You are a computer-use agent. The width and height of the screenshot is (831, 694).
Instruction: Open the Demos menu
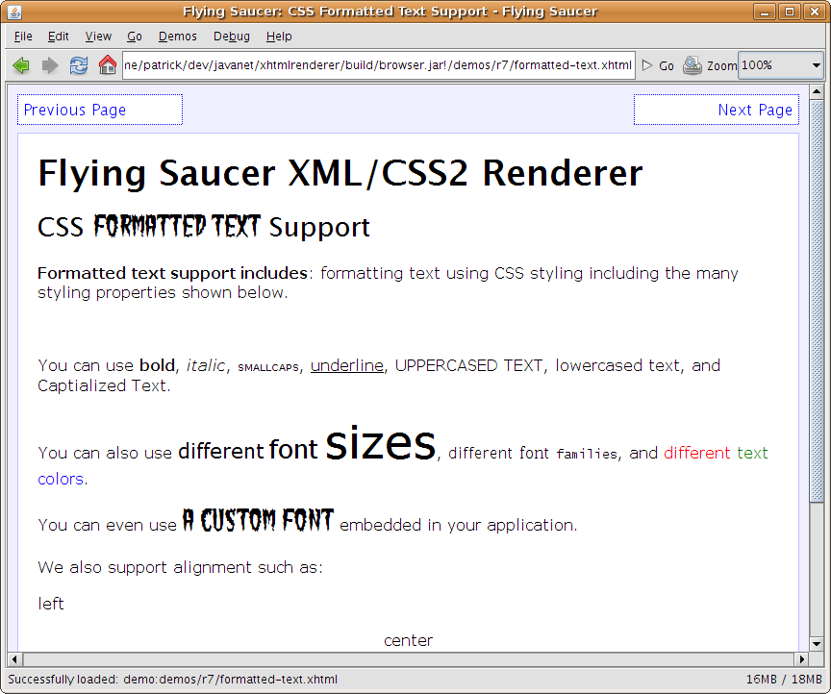pos(178,36)
